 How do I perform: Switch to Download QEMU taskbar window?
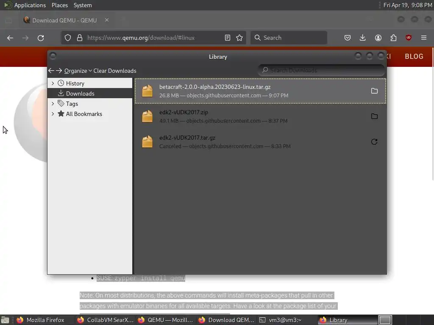coord(227,320)
